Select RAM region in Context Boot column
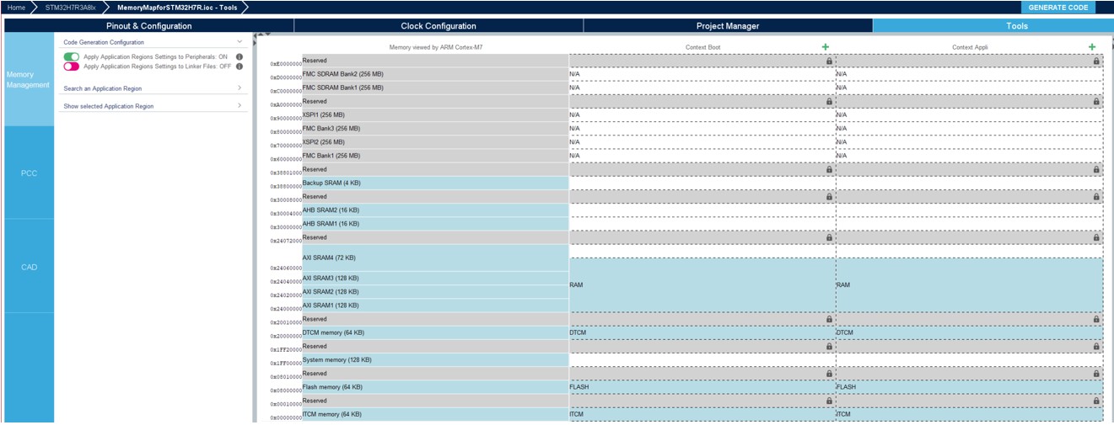Image resolution: width=1114 pixels, height=425 pixels. (702, 285)
